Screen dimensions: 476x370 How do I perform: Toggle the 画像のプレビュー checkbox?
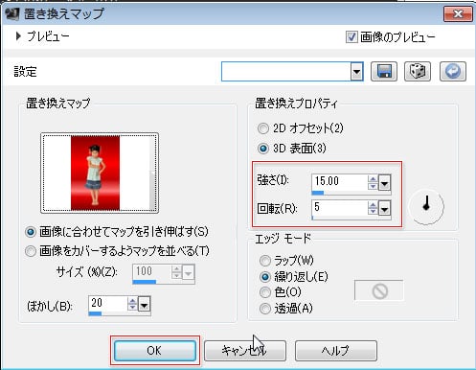click(351, 37)
